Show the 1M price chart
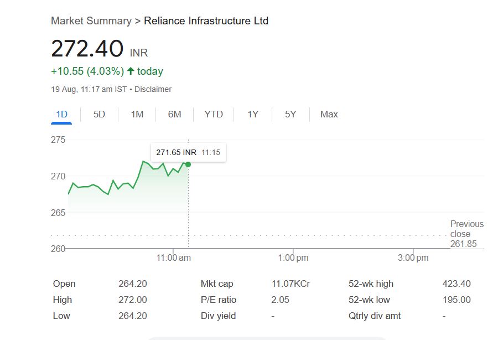Image resolution: width=498 pixels, height=340 pixels. (137, 114)
